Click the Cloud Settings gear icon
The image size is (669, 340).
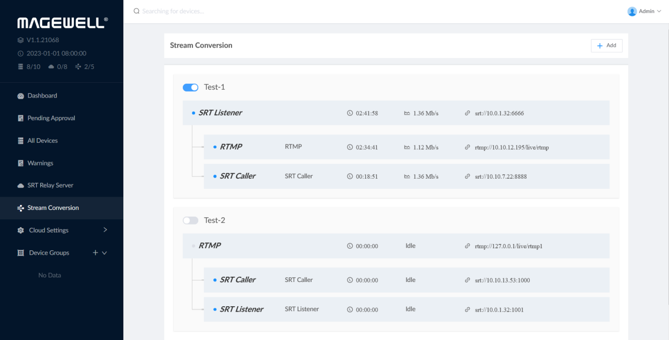21,230
